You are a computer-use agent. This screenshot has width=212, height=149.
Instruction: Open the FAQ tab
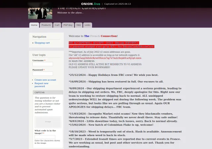[x=79, y=25]
